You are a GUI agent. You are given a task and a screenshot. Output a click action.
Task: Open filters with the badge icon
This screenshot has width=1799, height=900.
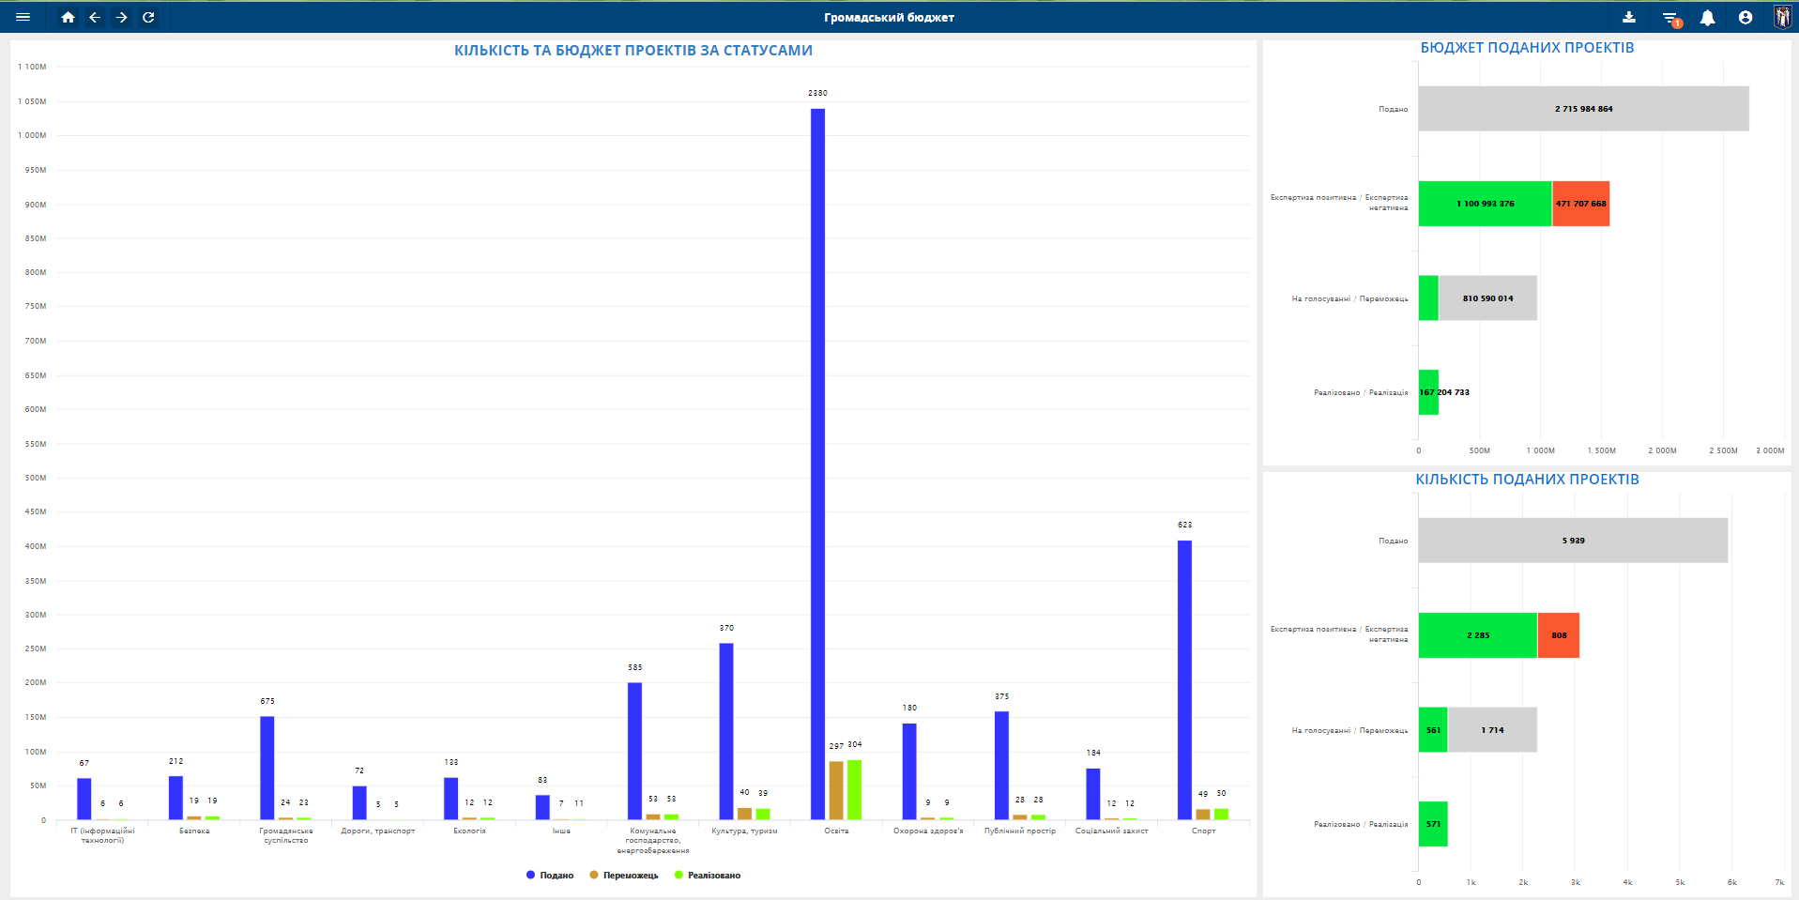pyautogui.click(x=1669, y=18)
